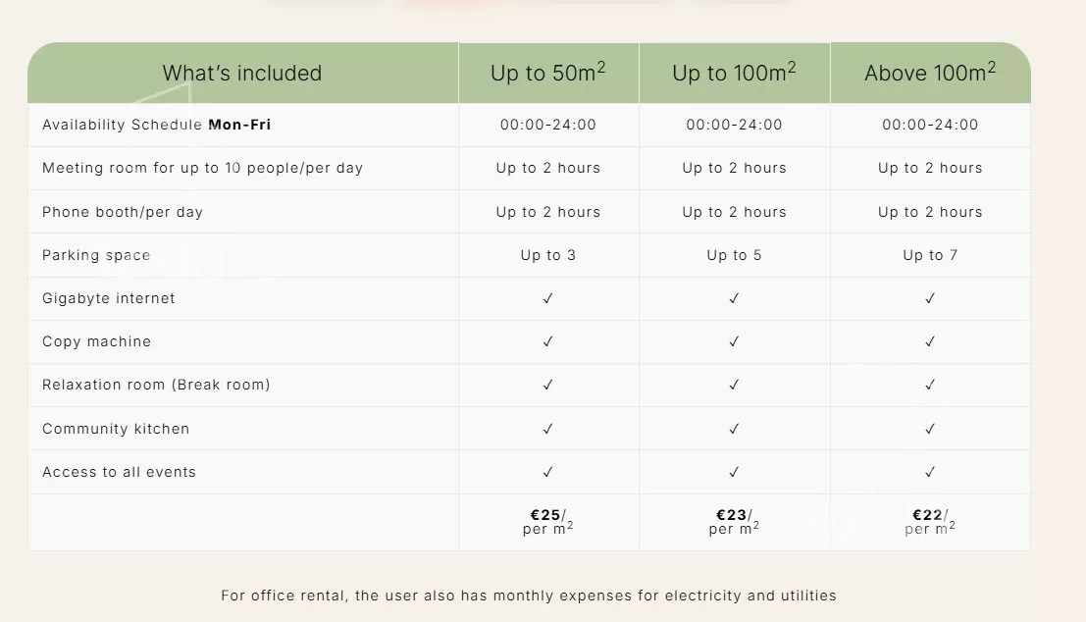Click the Access to all events checkmark under Up to 100m²
This screenshot has height=622, width=1086.
click(734, 472)
